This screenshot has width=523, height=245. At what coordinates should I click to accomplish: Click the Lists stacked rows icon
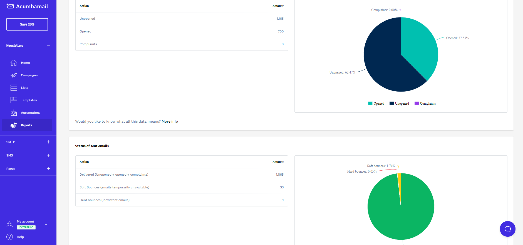14,88
